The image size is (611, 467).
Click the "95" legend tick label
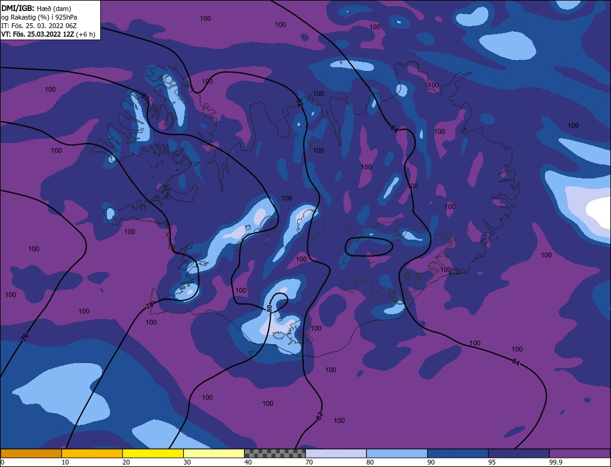492,462
